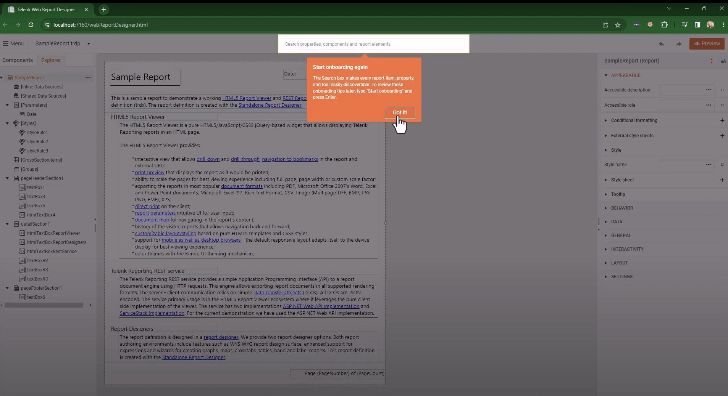728x396 pixels.
Task: Toggle the binding box for Accessible description
Action: (723, 90)
